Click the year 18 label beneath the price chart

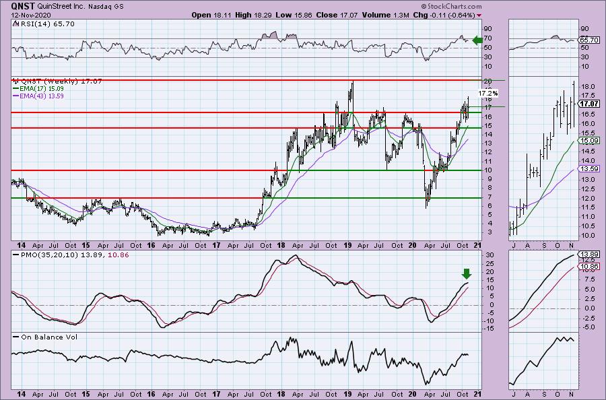point(281,245)
